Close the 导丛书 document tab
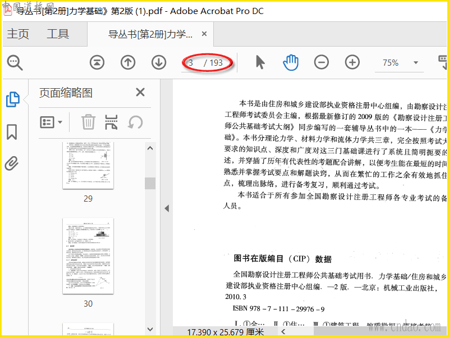Screen dimensions: 449x337 coord(204,34)
